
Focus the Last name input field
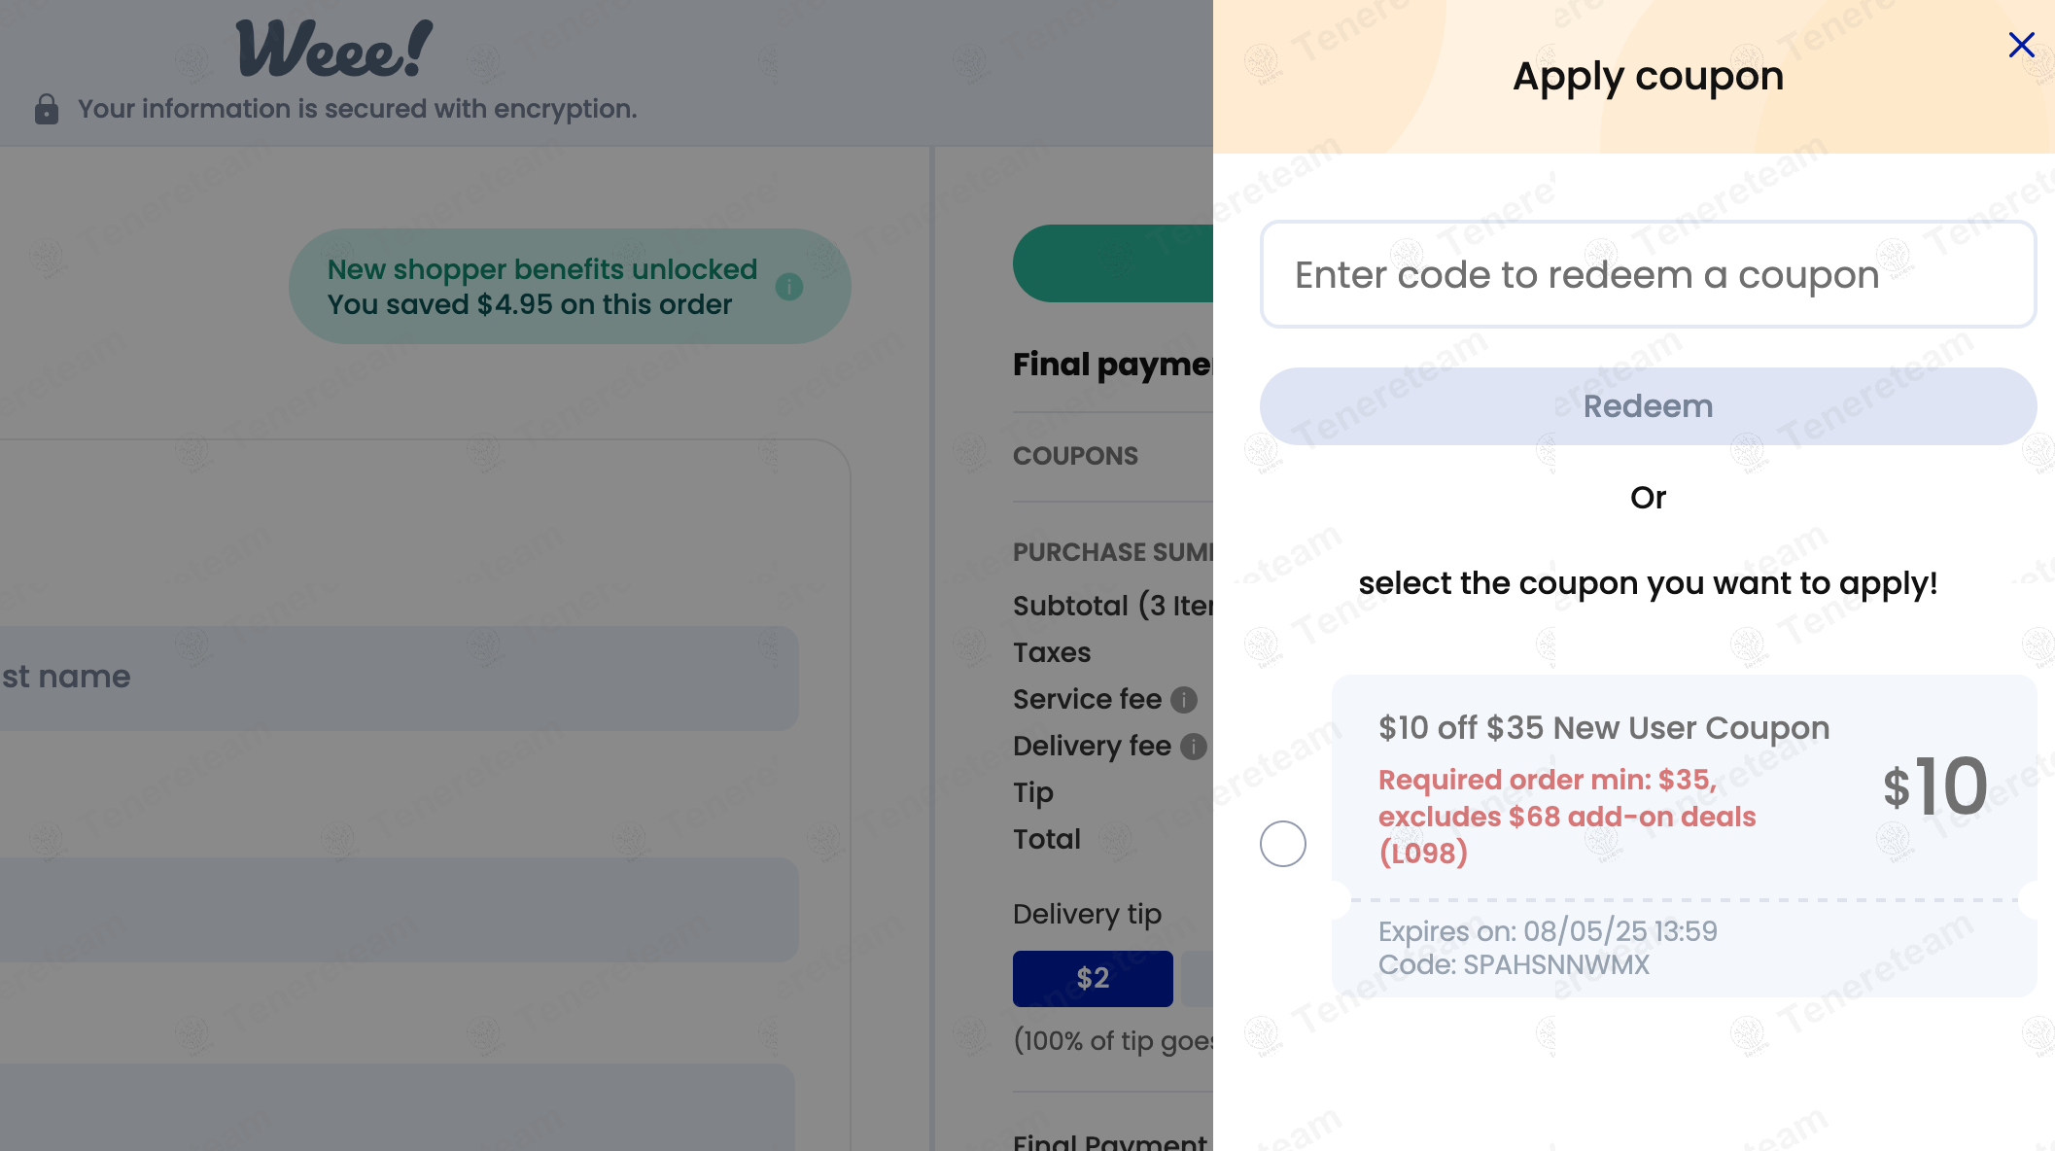coord(399,678)
